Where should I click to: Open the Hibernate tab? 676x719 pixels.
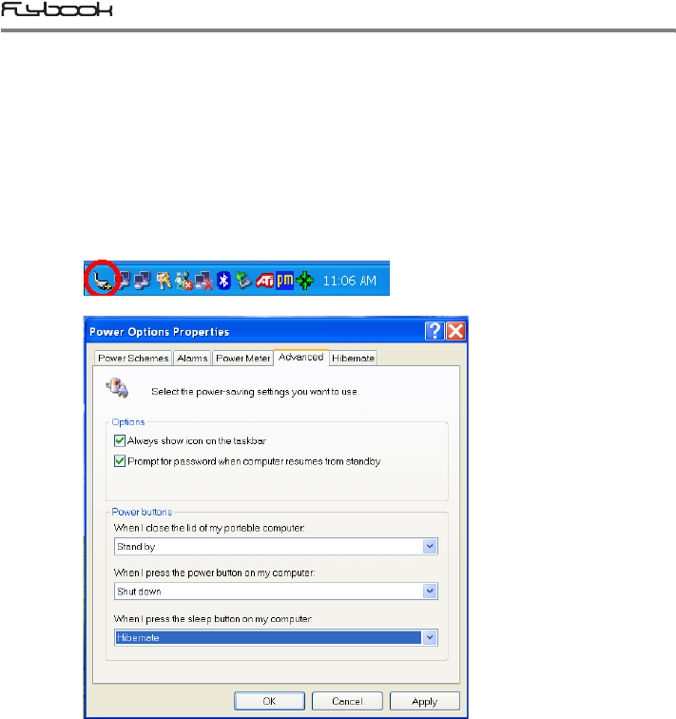(x=354, y=359)
